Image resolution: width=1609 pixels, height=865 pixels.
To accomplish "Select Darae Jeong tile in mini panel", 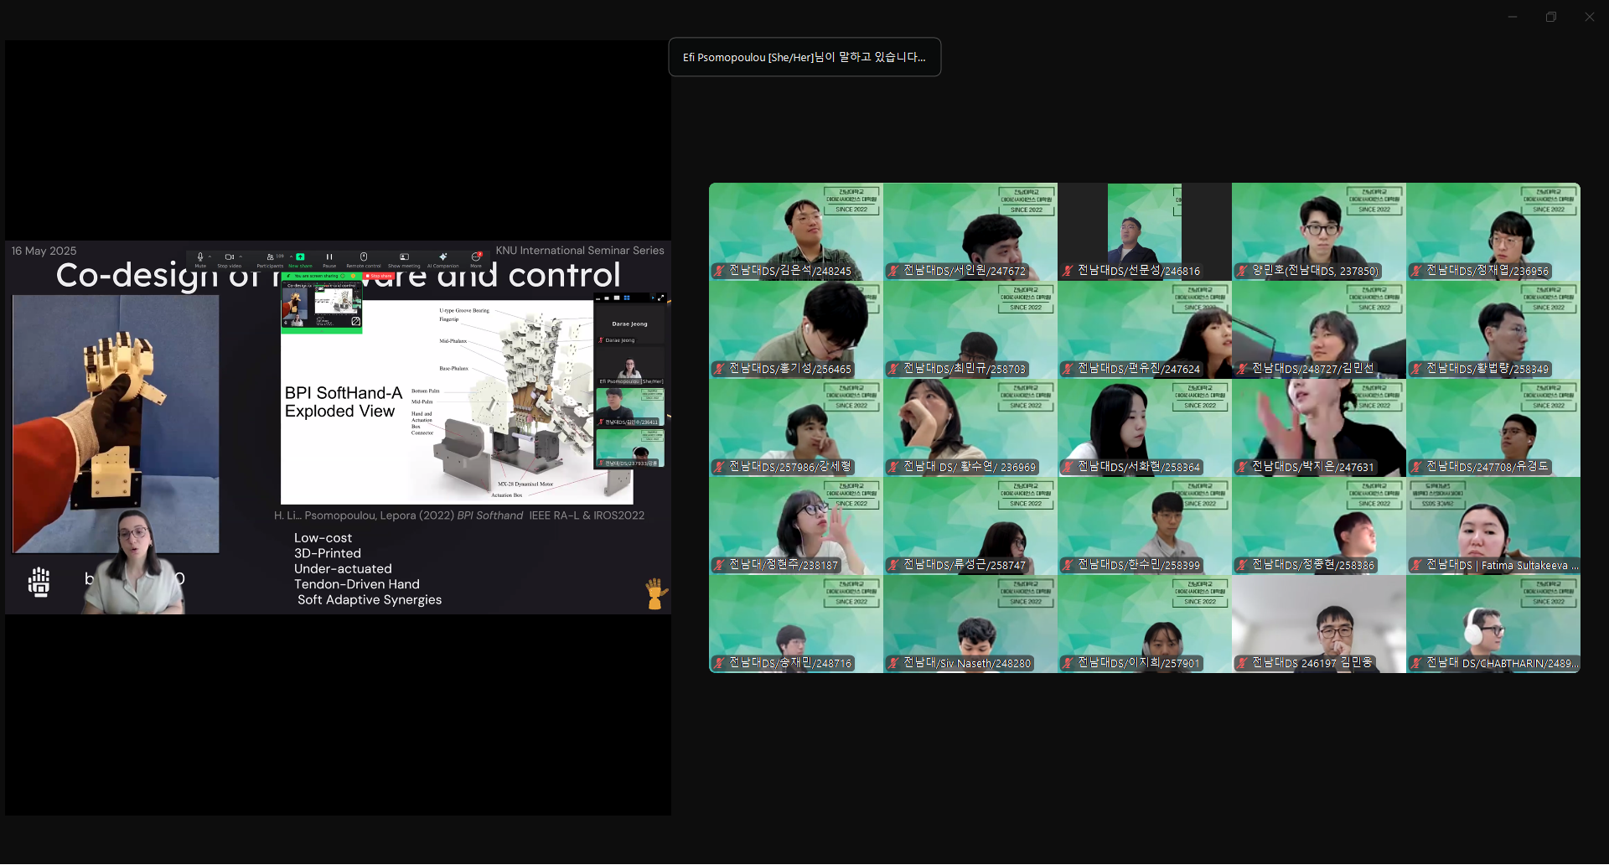I will click(x=629, y=325).
